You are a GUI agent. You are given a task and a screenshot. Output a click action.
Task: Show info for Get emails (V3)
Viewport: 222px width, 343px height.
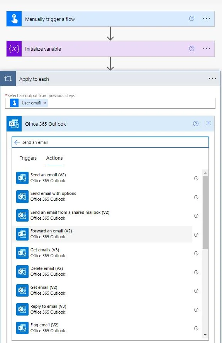coord(196,253)
